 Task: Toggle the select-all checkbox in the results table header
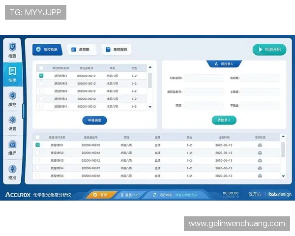[x=38, y=137]
